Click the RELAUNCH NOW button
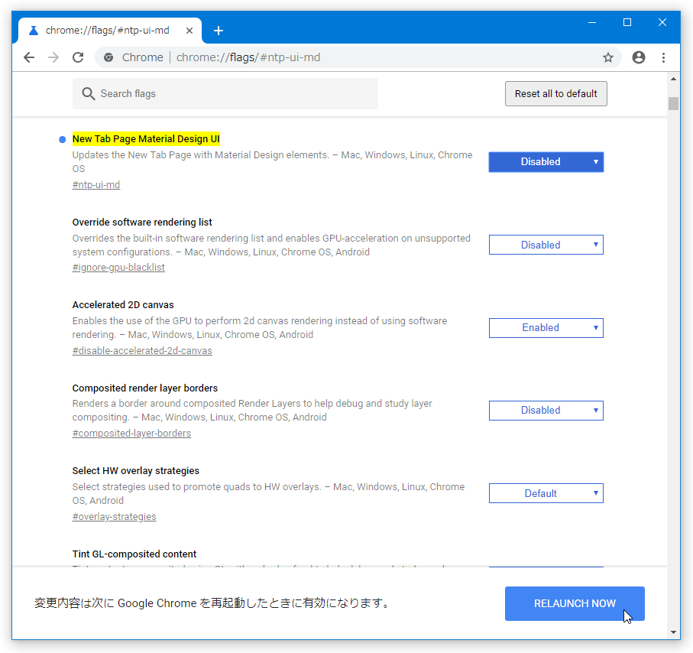693x653 pixels. click(575, 603)
